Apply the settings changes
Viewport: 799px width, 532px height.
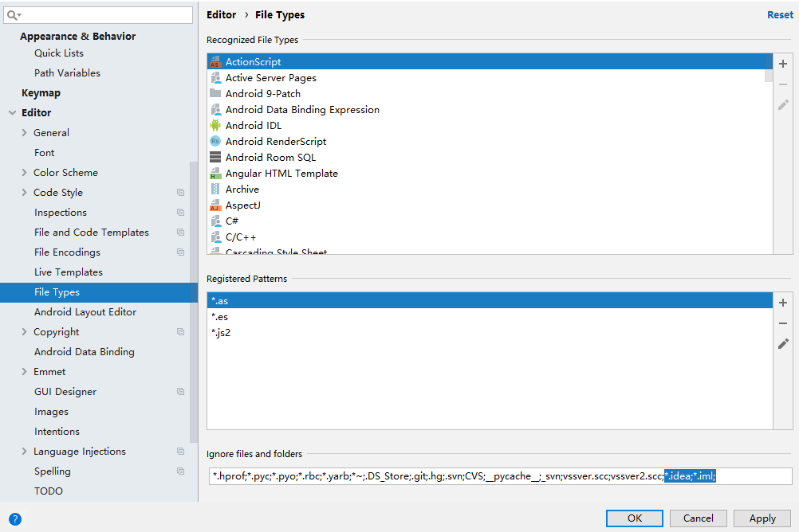(762, 518)
